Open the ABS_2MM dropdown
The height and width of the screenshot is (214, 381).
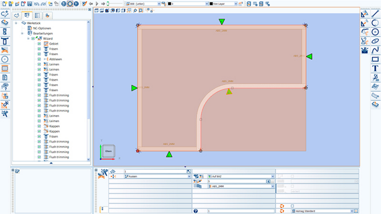[273, 186]
